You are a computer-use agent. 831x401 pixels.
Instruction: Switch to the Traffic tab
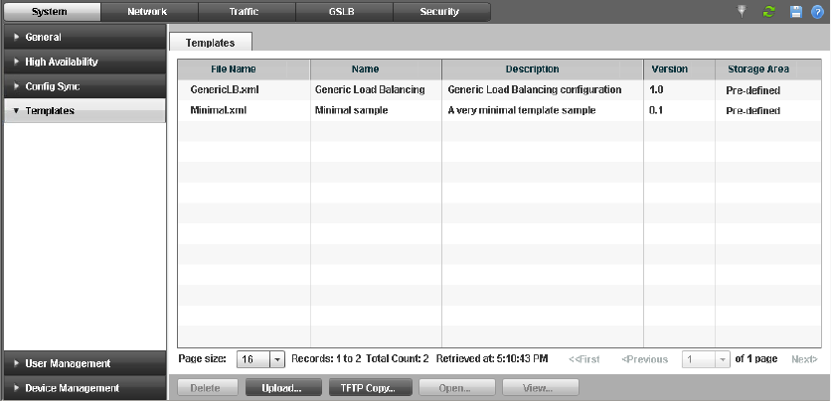[246, 12]
